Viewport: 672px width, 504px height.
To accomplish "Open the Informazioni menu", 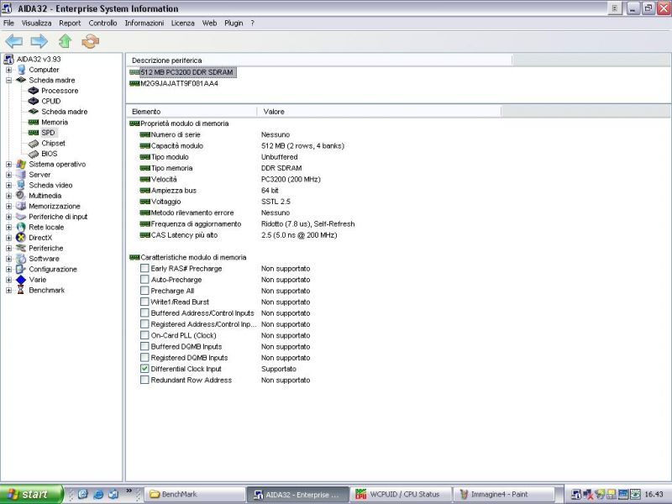I will (x=144, y=24).
